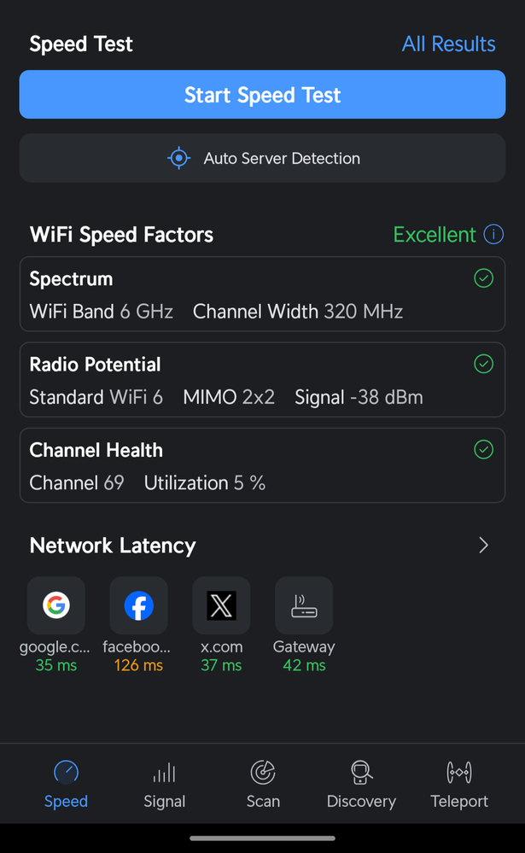This screenshot has height=853, width=525.
Task: Tap the Spectrum green checkmark
Action: 483,278
